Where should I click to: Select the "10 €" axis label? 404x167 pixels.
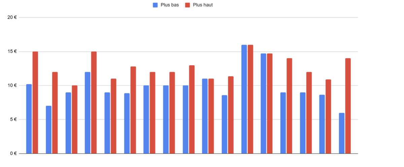pyautogui.click(x=12, y=86)
